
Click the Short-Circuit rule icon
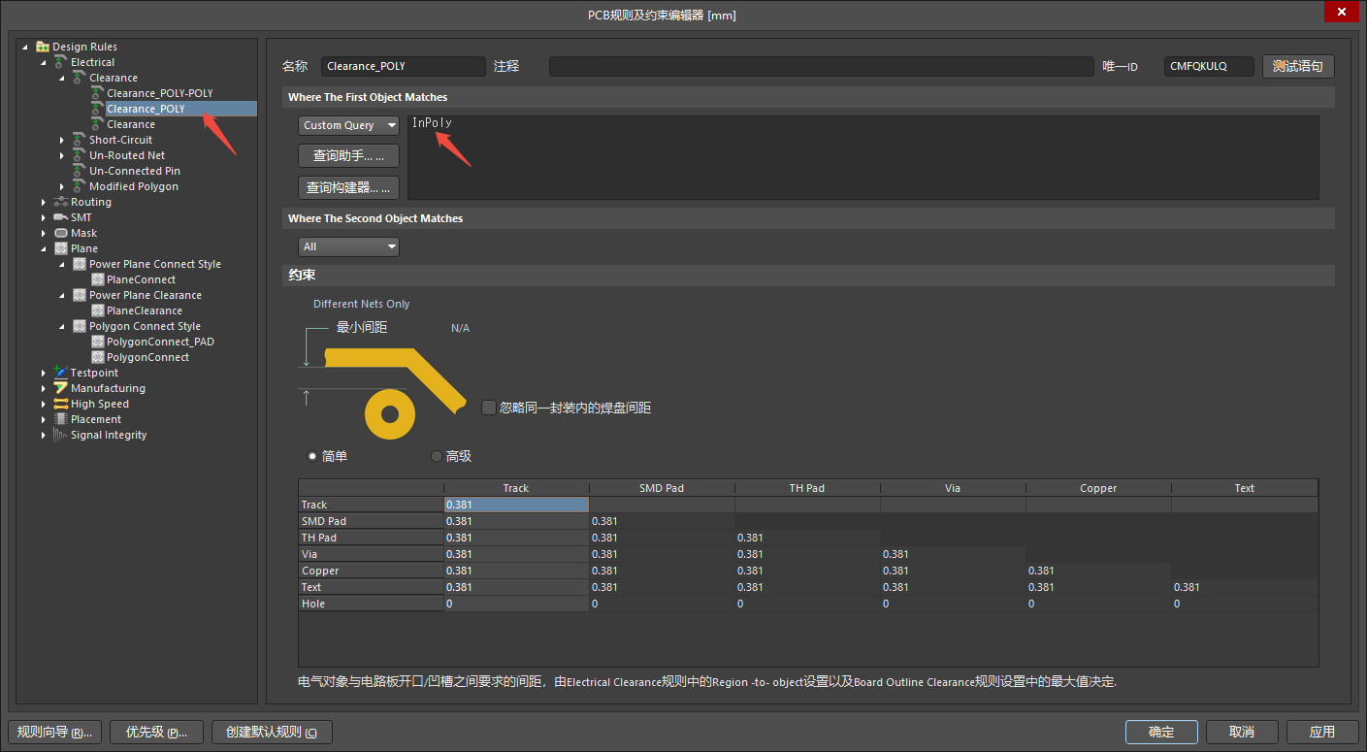80,140
